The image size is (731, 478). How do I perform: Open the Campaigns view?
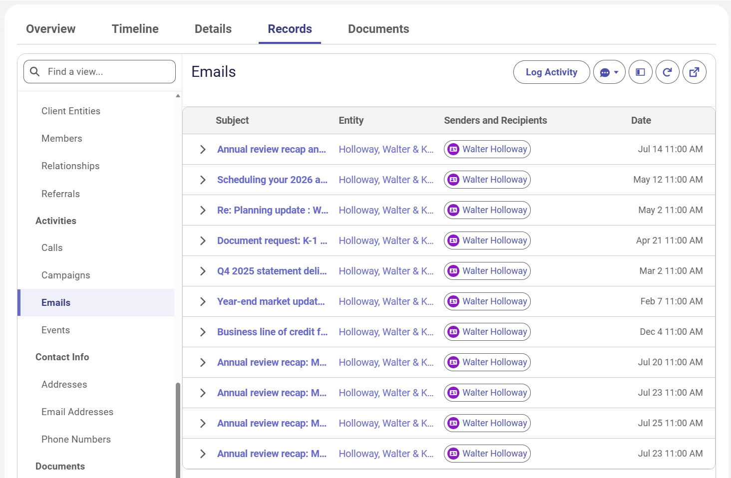pyautogui.click(x=66, y=275)
